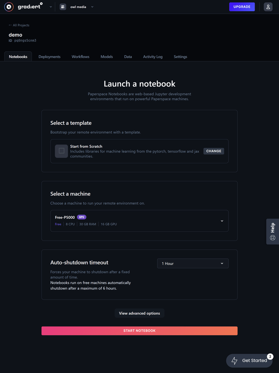The image size is (279, 373).
Task: Click the Launch a notebook heading
Action: pyautogui.click(x=139, y=84)
